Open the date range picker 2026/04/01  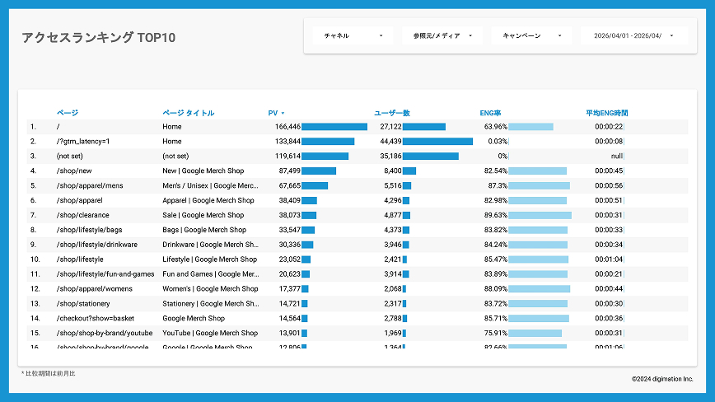(x=633, y=35)
